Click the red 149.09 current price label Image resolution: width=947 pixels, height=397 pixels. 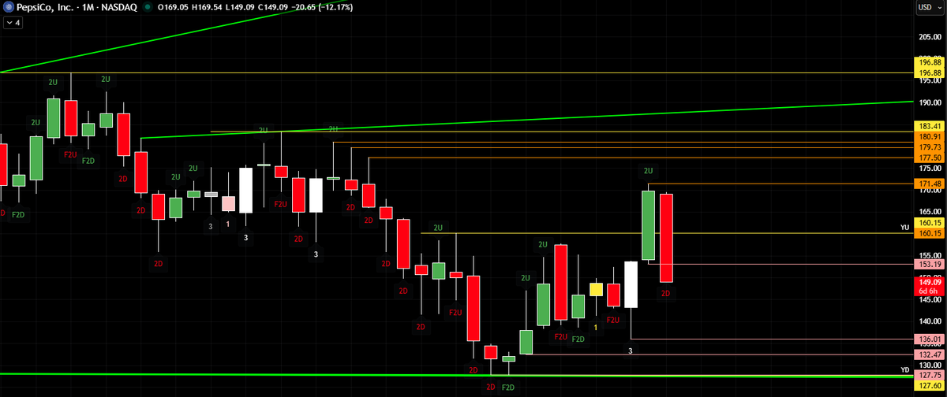(928, 281)
